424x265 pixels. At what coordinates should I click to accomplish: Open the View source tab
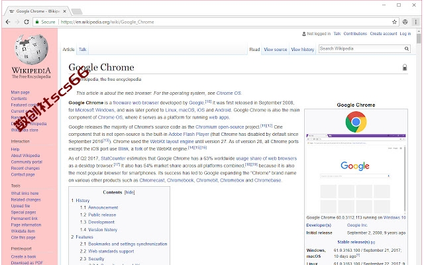[x=276, y=50]
